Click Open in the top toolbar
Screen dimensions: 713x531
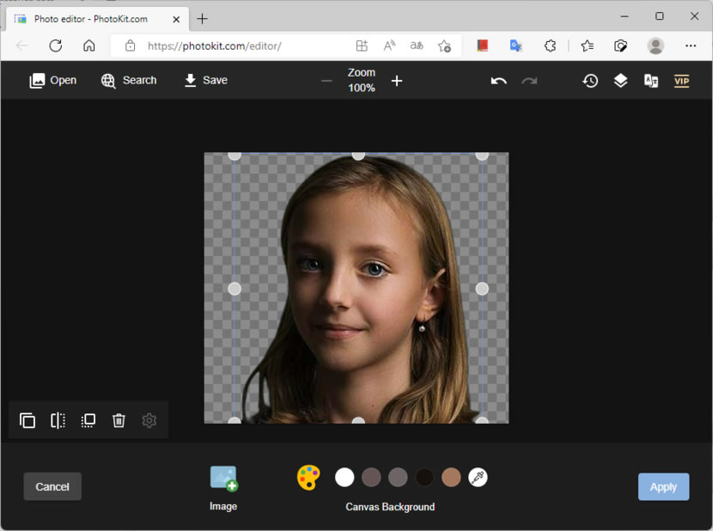coord(53,80)
